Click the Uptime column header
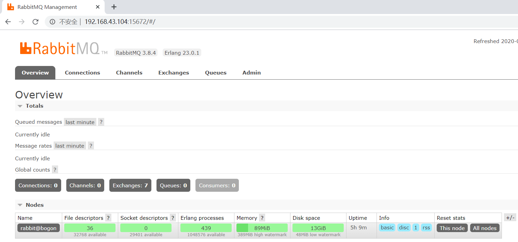The height and width of the screenshot is (242, 518). (358, 218)
